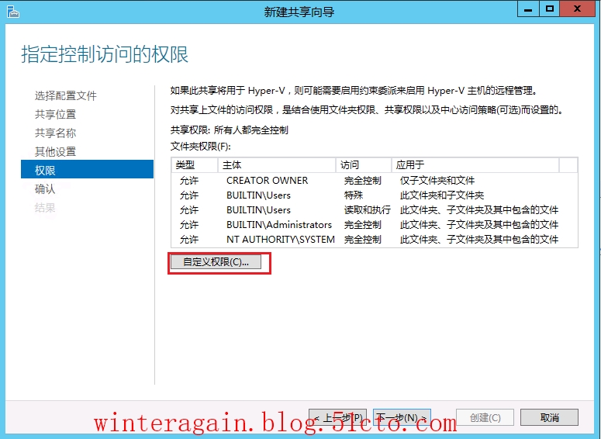Select the CREATOR OWNER permission row
Viewport: 601px width, 439px height.
tap(375, 181)
